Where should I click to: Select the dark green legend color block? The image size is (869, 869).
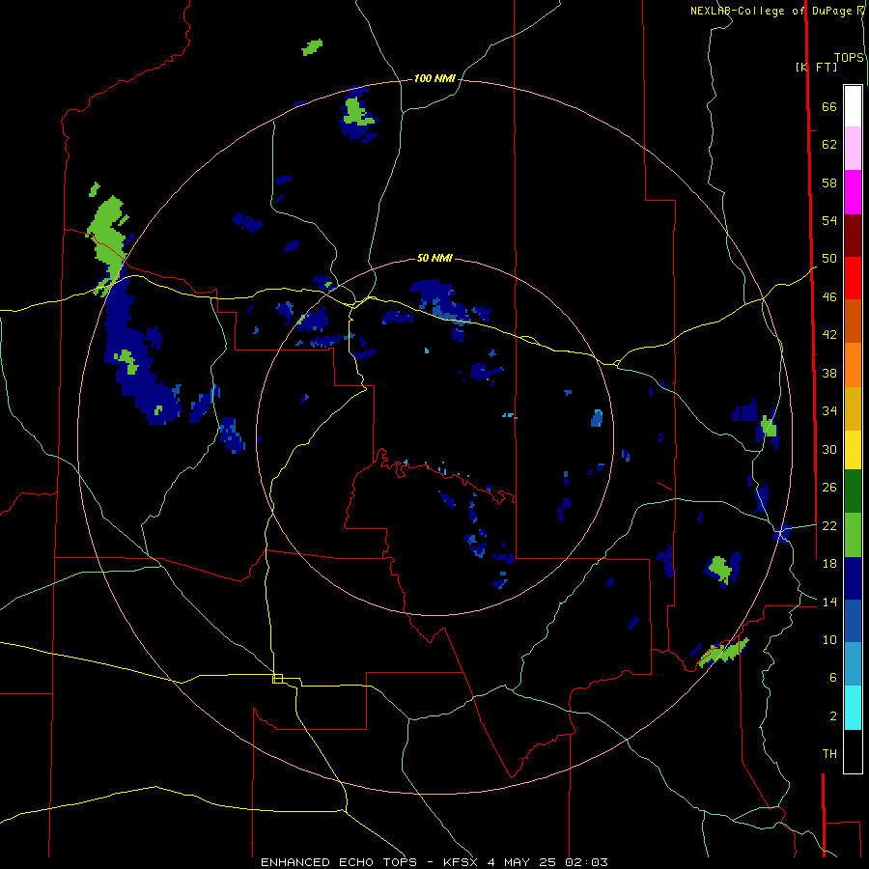(853, 491)
